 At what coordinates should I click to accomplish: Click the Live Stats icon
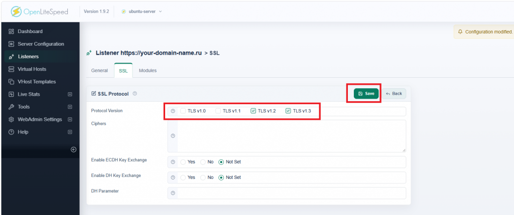coord(11,94)
